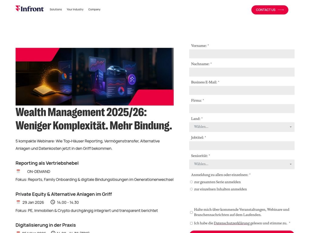Click the calendar icon beside 29 Jan 2026

coord(18,202)
